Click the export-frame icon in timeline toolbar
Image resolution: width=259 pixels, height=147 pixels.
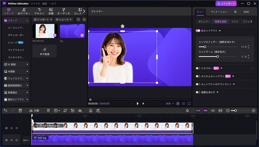(98, 111)
